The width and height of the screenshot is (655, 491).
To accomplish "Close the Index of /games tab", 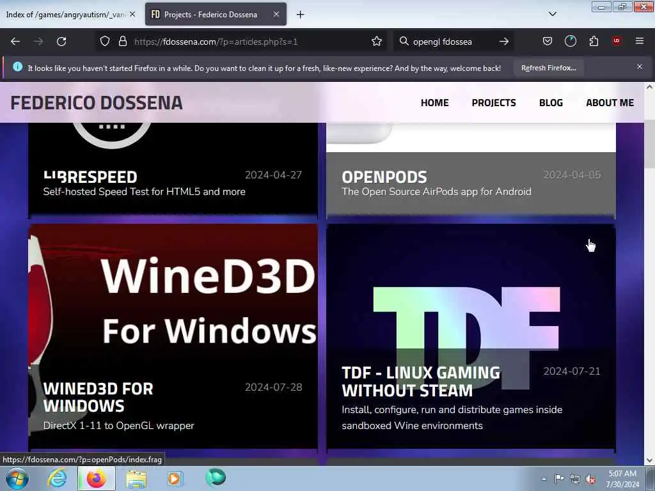I will [132, 14].
